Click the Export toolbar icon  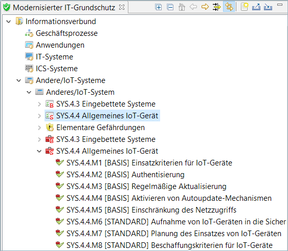256,7
